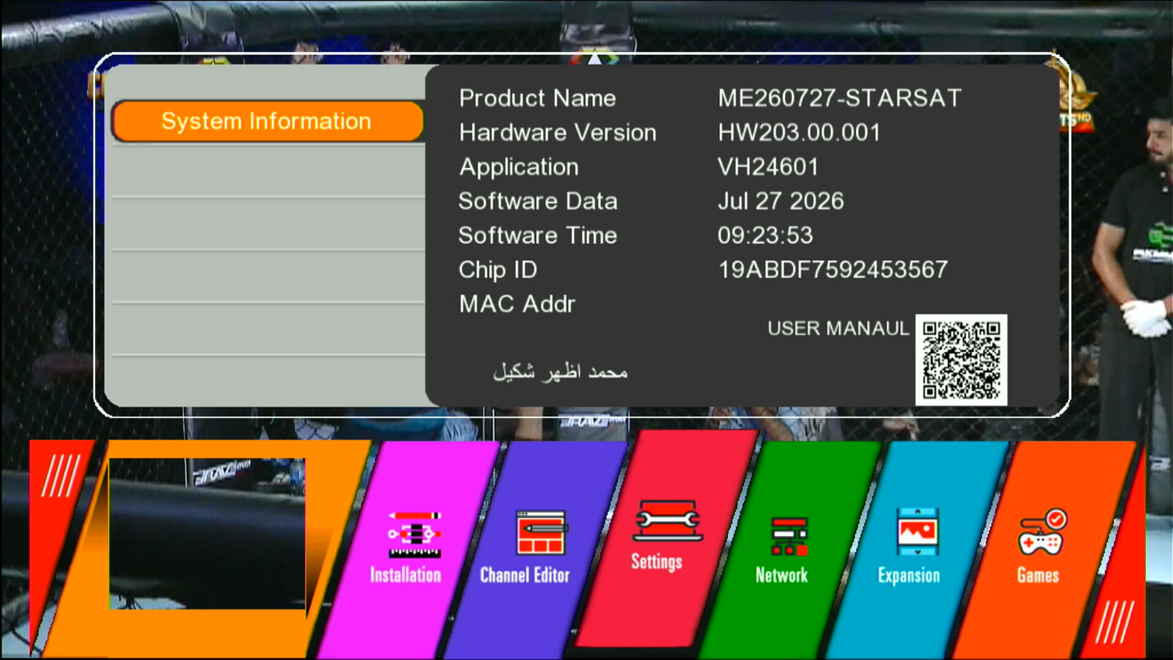Viewport: 1173px width, 660px height.
Task: Select the System Information menu item
Action: (267, 121)
